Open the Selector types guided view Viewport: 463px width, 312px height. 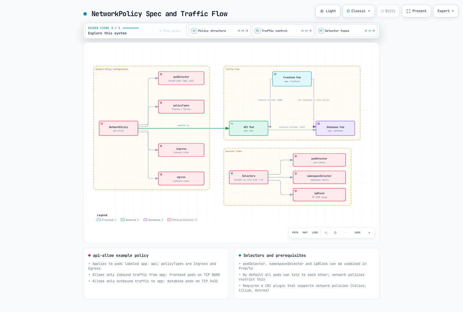coord(346,31)
